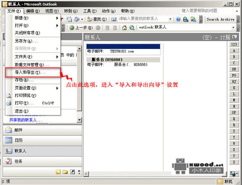
Task: Jump to contacts under letter K
Action: pos(234,88)
